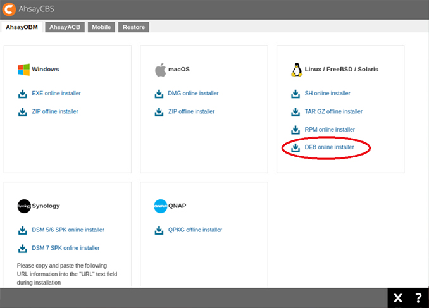Download icon beside RPM online installer
Screen dimensions: 429x308
coord(295,130)
